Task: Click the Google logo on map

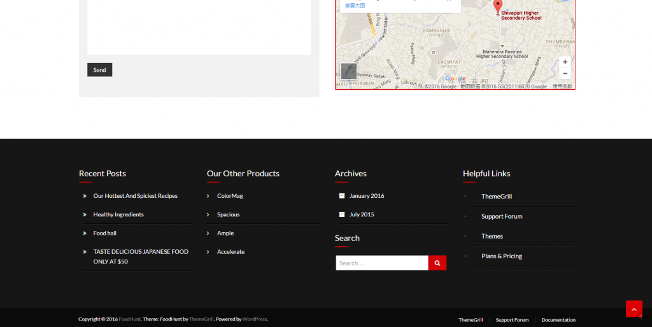Action: 455,79
